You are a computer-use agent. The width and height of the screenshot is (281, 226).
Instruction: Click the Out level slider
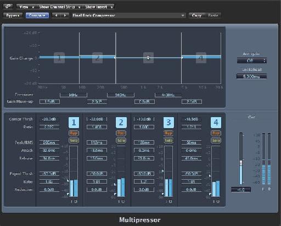[241, 163]
